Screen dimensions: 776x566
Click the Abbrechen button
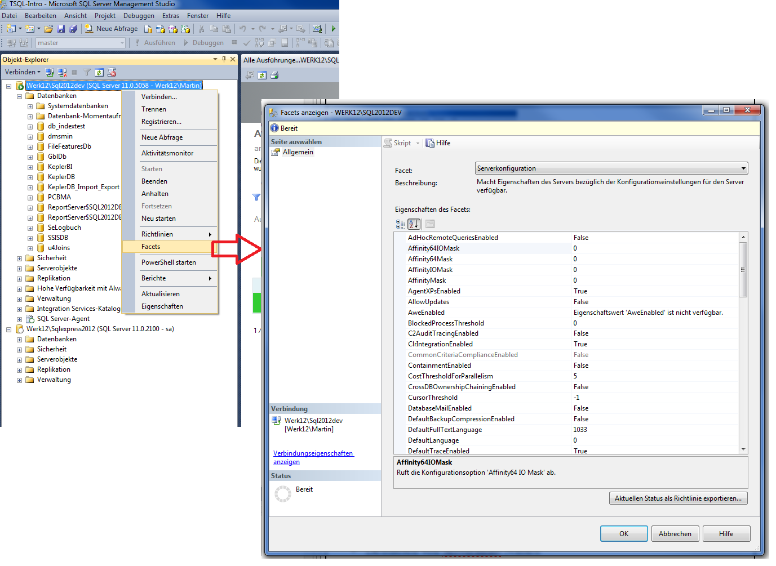click(675, 534)
